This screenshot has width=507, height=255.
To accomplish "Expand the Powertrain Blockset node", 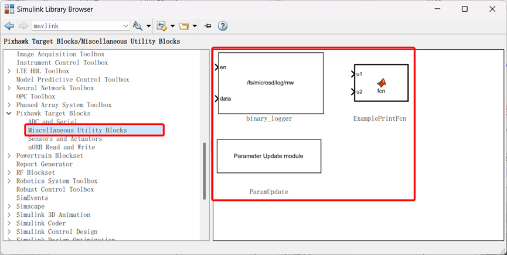I will pyautogui.click(x=9, y=155).
